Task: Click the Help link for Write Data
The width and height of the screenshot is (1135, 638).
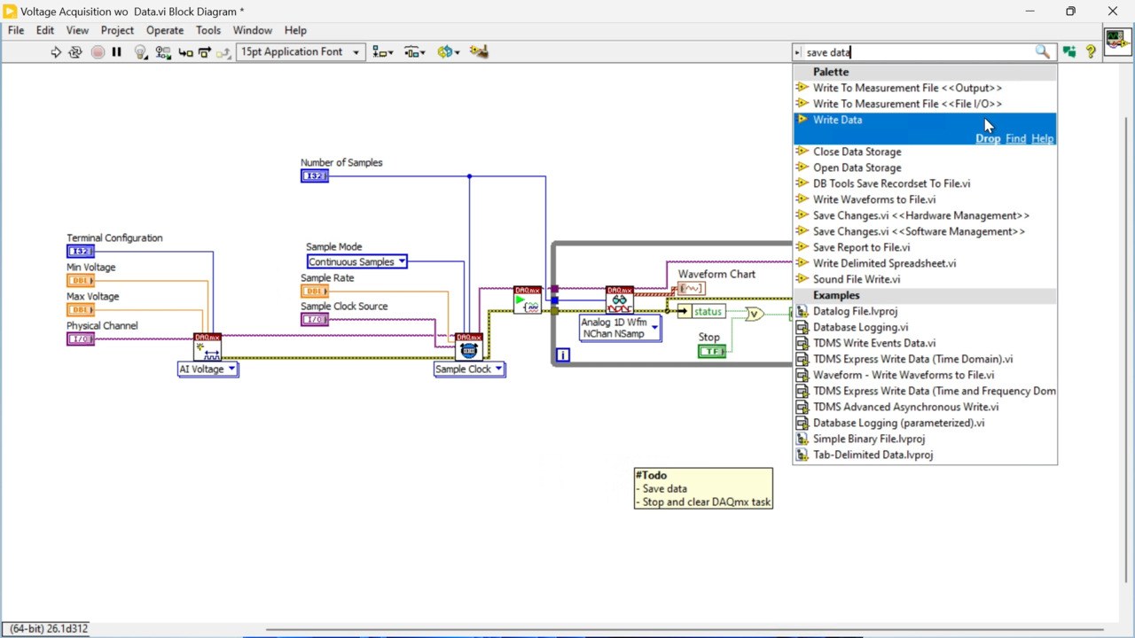Action: pyautogui.click(x=1043, y=138)
